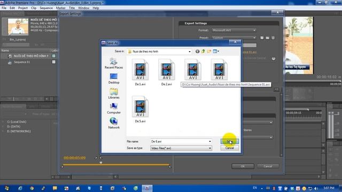Close the Save As dialog
The image size is (342, 192).
point(235,42)
